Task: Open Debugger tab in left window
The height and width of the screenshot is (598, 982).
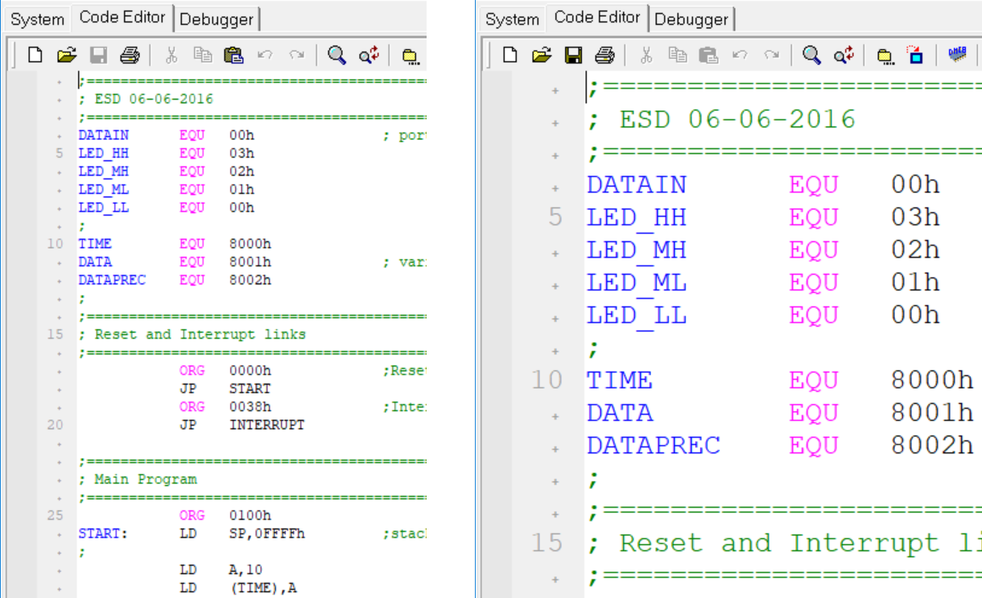Action: 217,19
